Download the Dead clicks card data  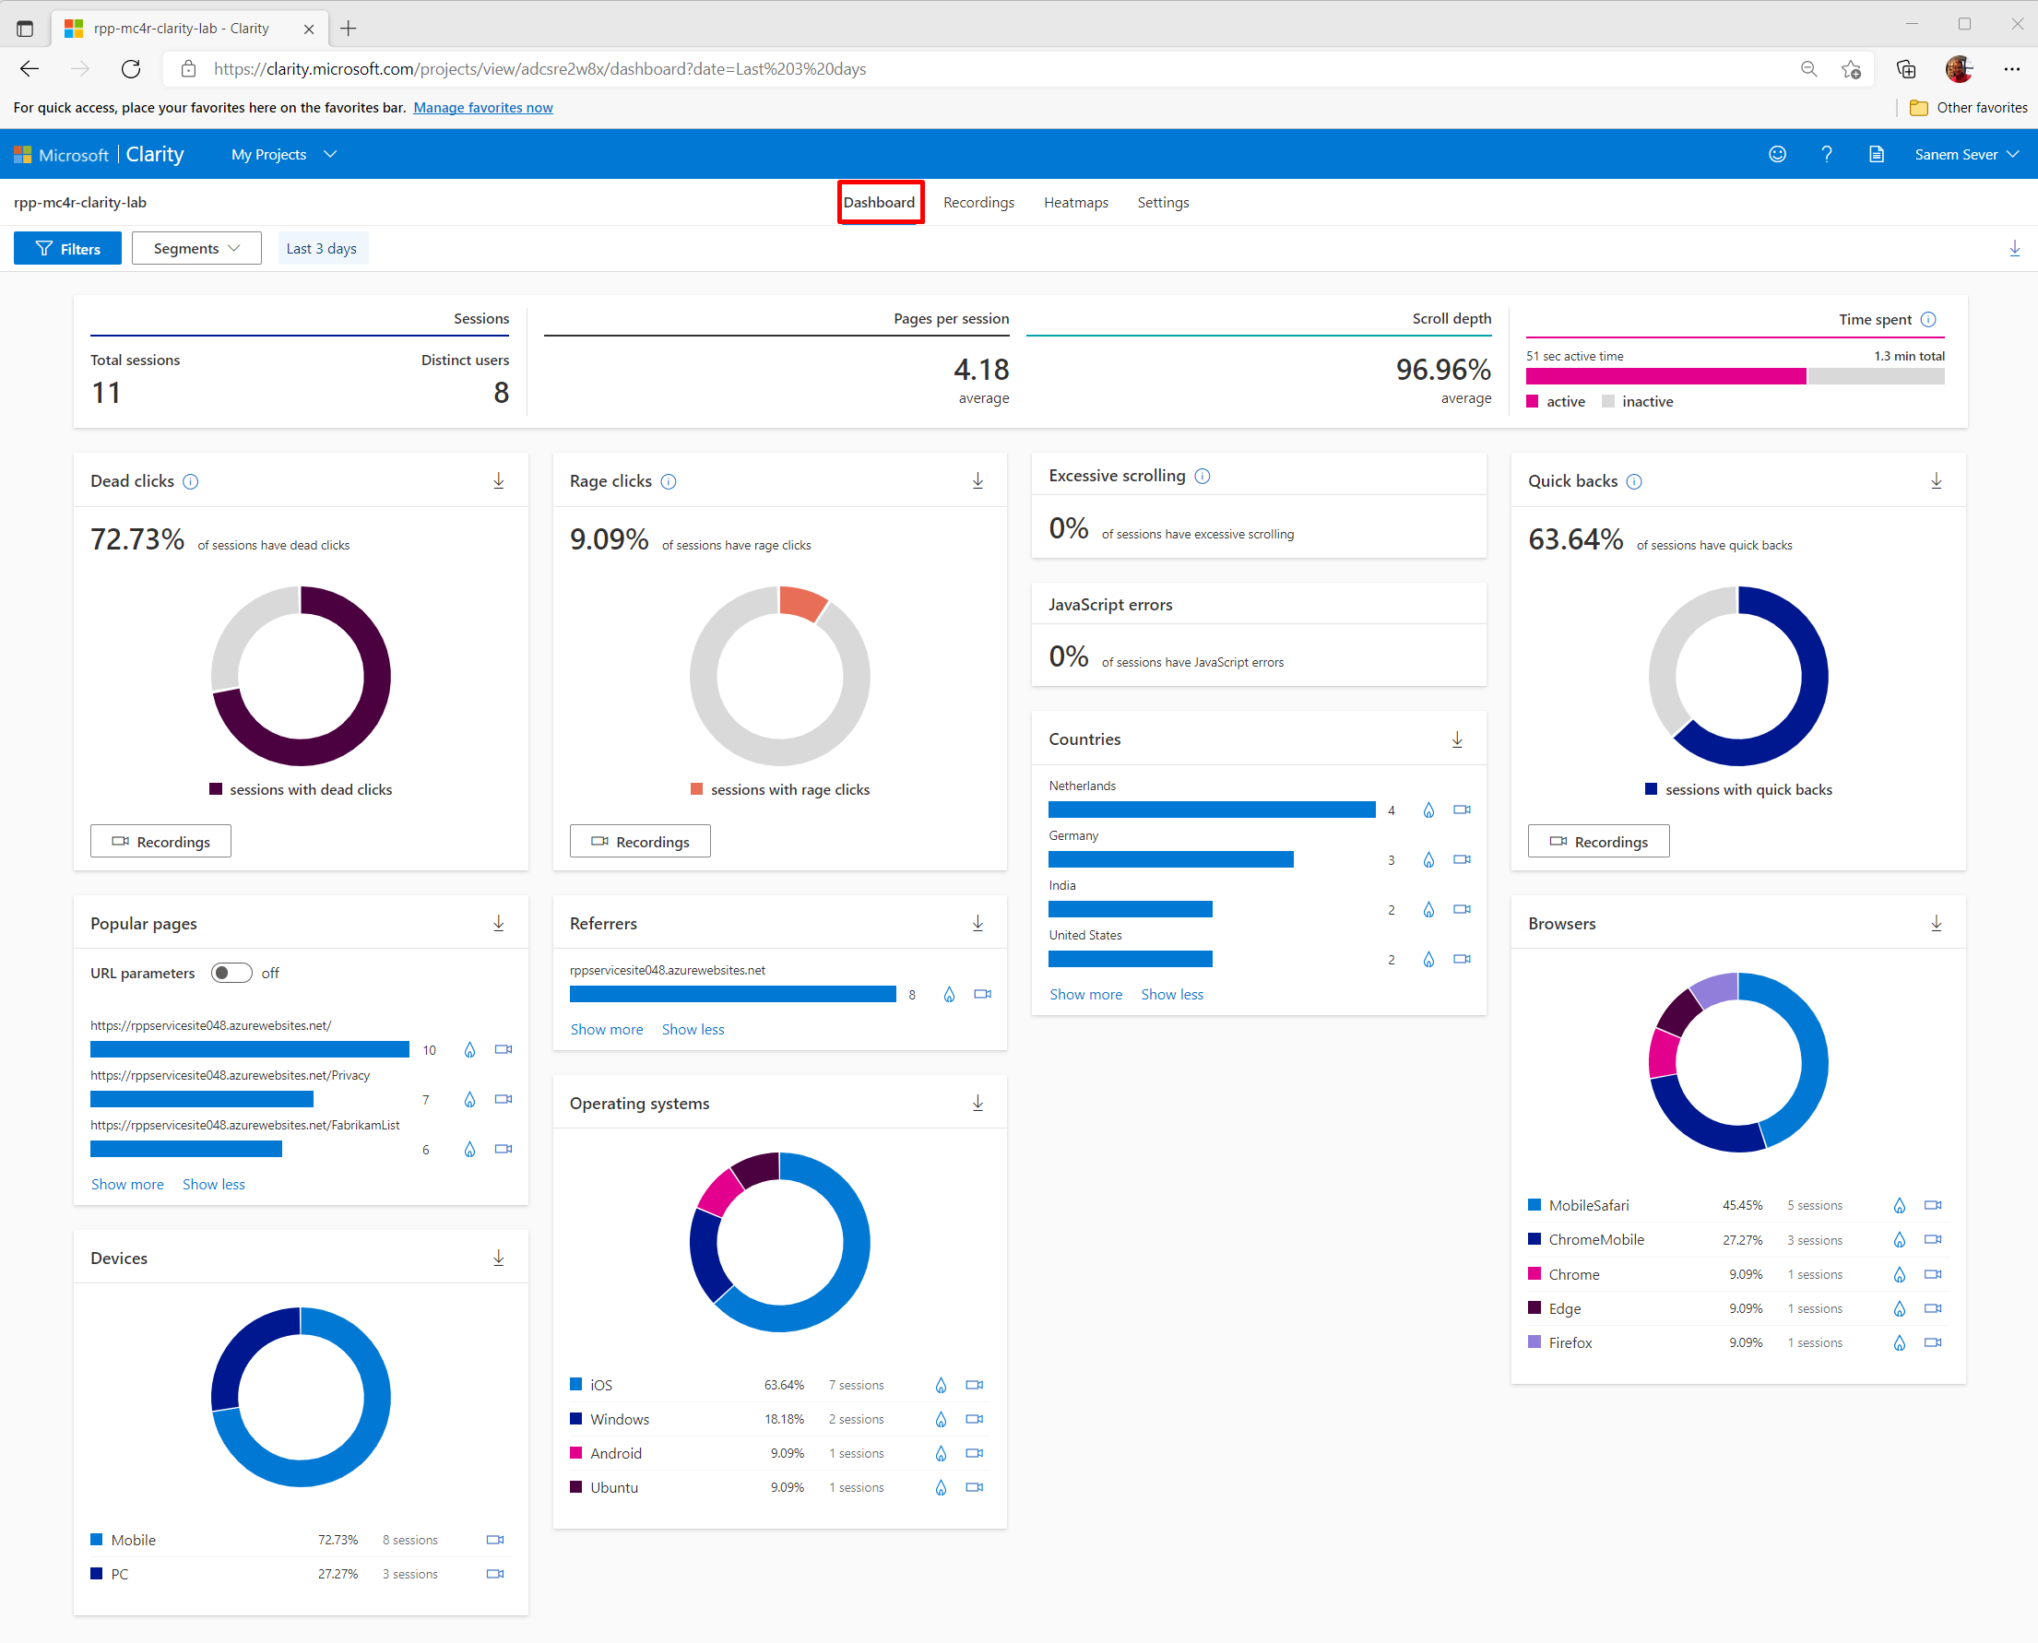pyautogui.click(x=499, y=480)
